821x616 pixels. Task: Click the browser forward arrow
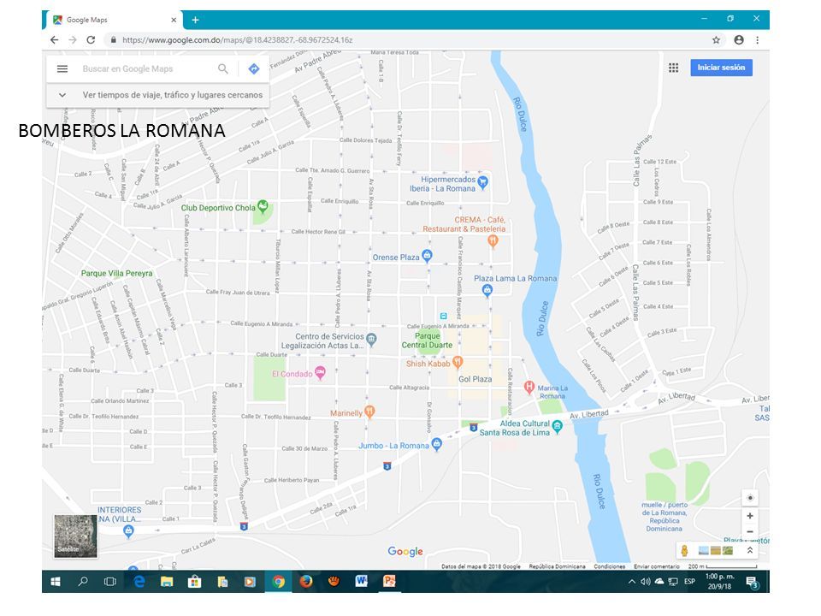pos(72,40)
